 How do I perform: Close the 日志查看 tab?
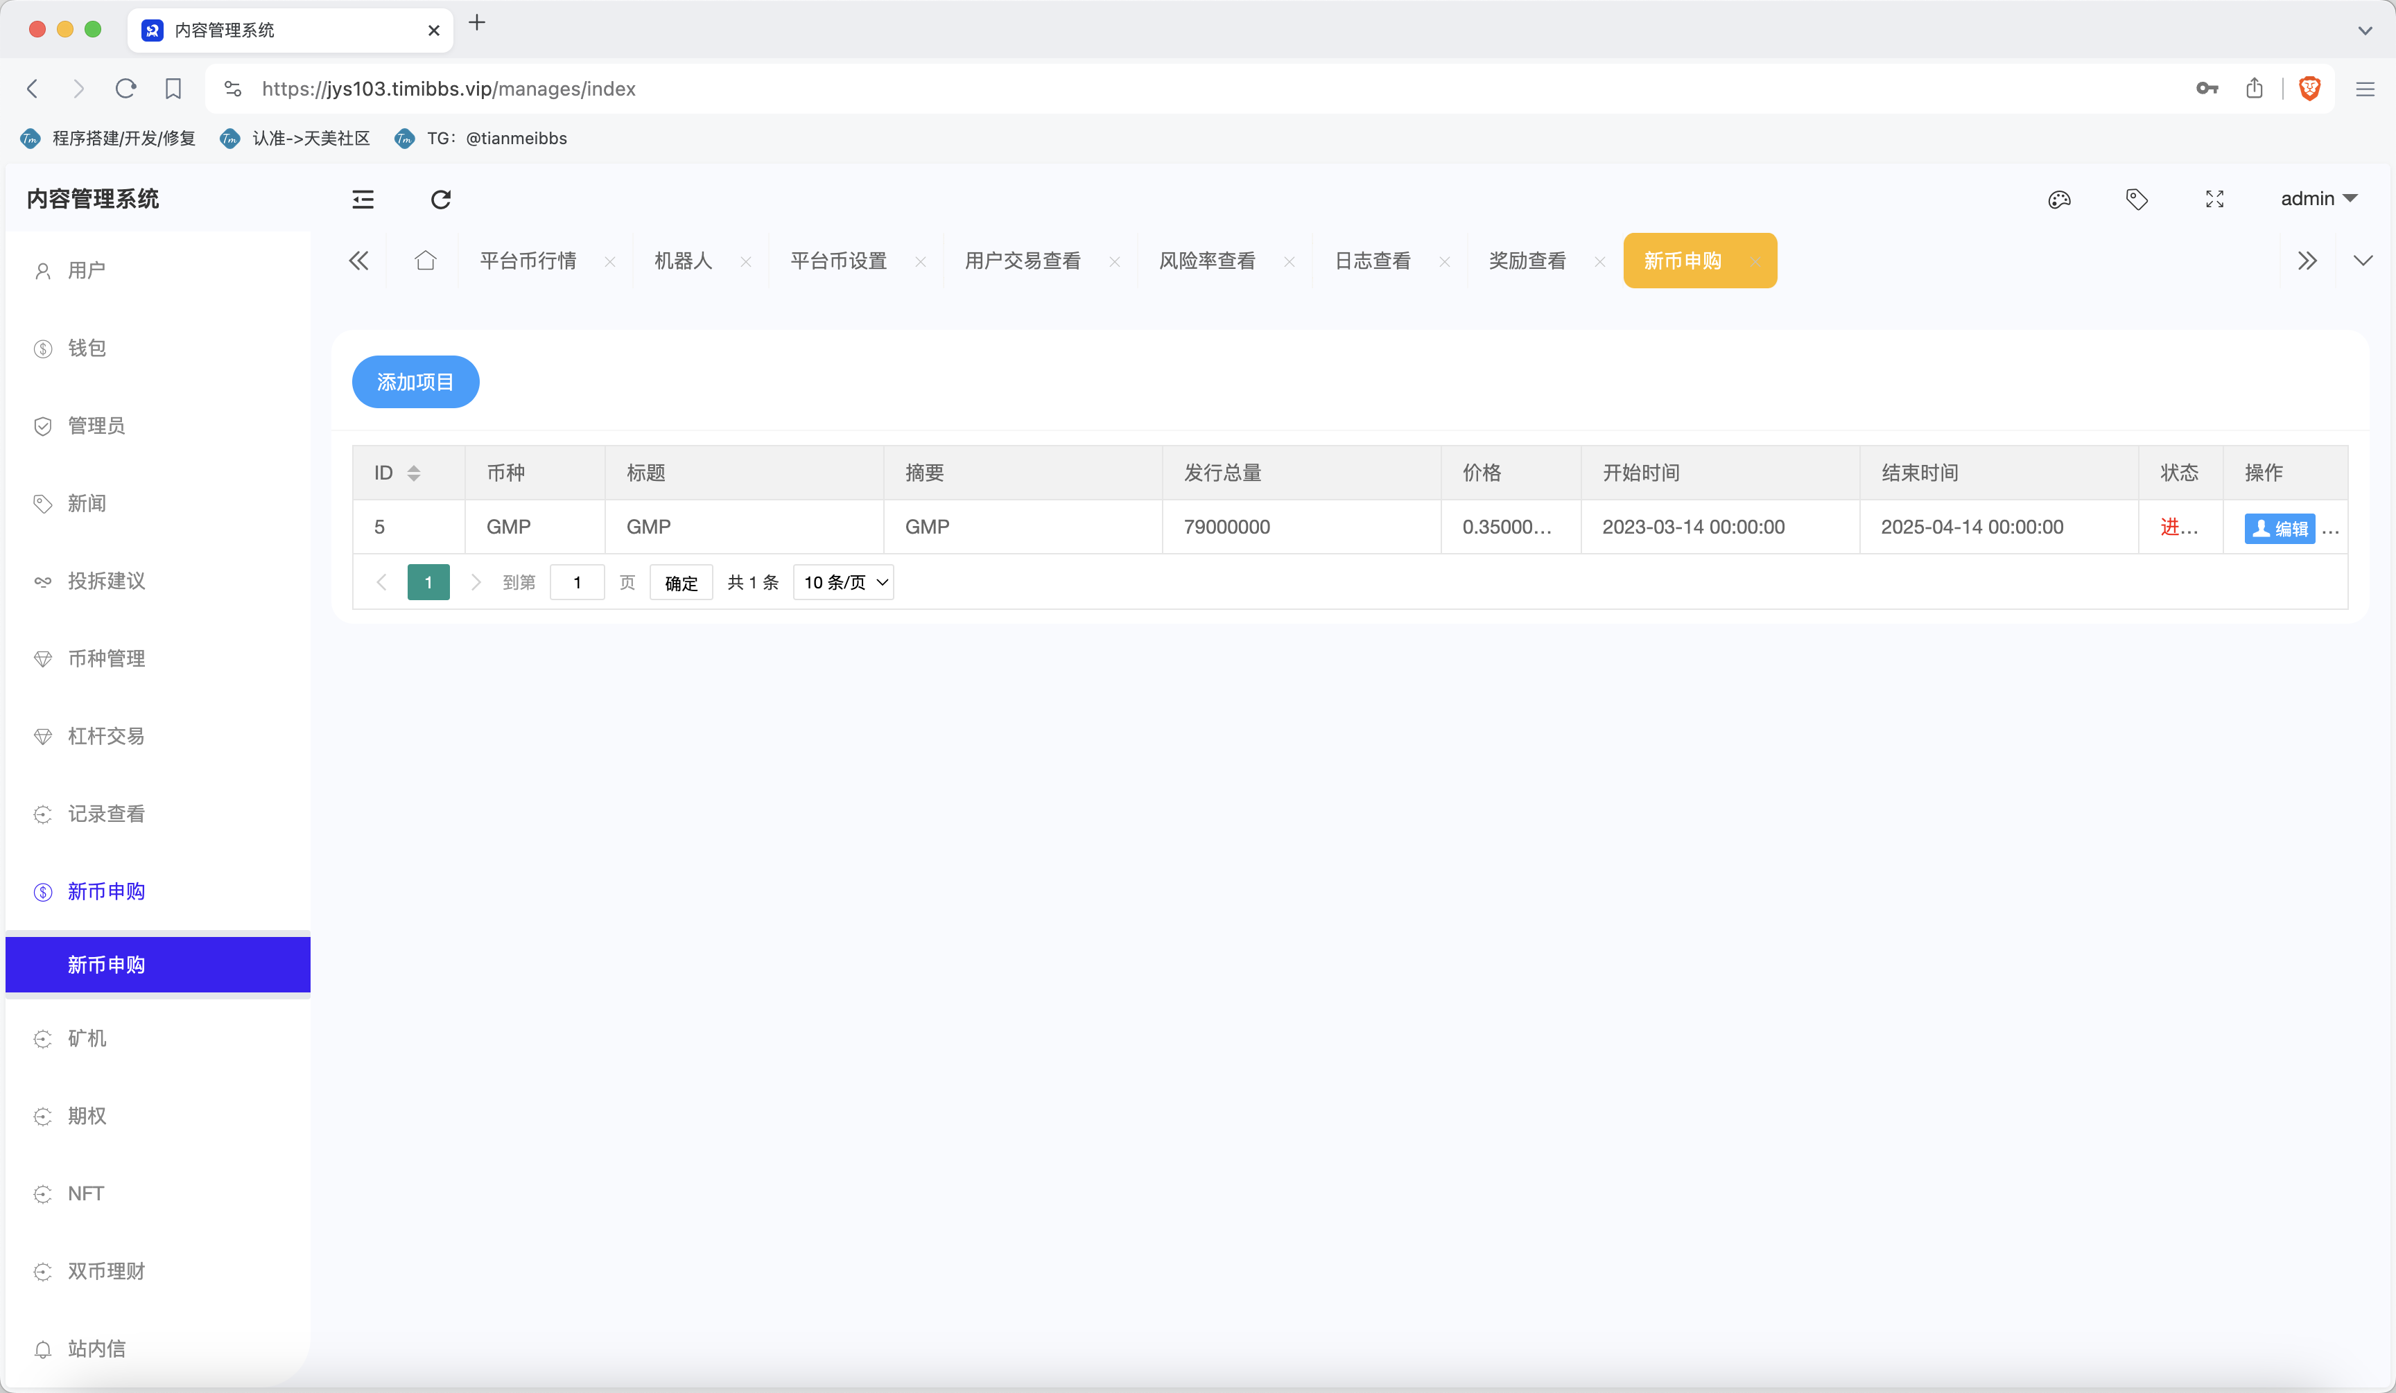[x=1444, y=261]
